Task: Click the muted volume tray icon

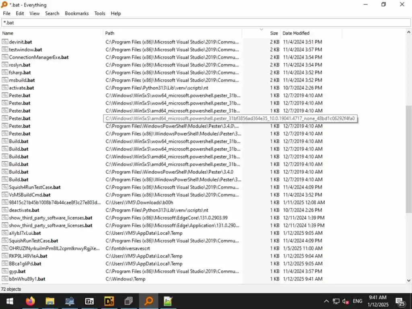Action: tap(346, 301)
